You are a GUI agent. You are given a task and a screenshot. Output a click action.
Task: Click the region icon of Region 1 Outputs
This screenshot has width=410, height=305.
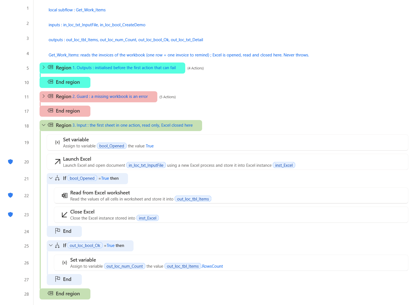(50, 67)
